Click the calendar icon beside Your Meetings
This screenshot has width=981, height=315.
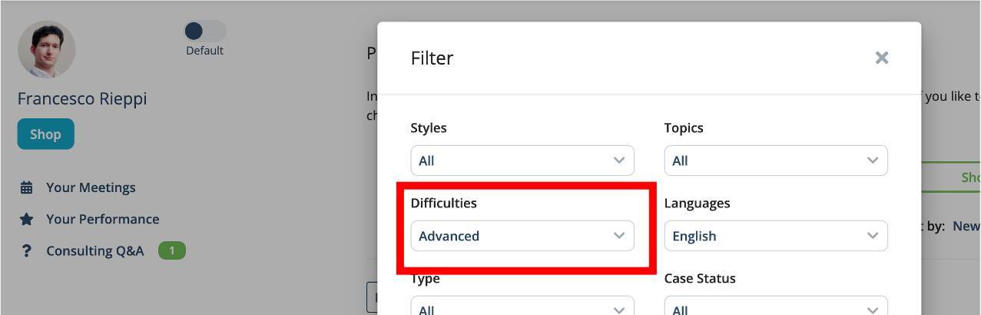[26, 187]
